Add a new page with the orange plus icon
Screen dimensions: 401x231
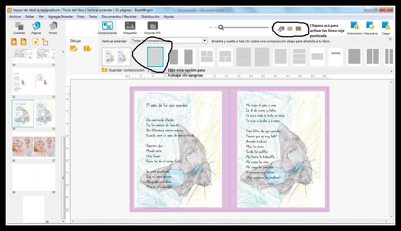pyautogui.click(x=14, y=42)
